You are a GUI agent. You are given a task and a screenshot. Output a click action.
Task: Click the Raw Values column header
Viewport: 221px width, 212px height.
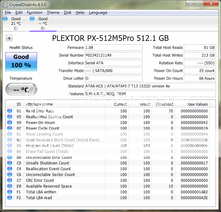click(192, 104)
